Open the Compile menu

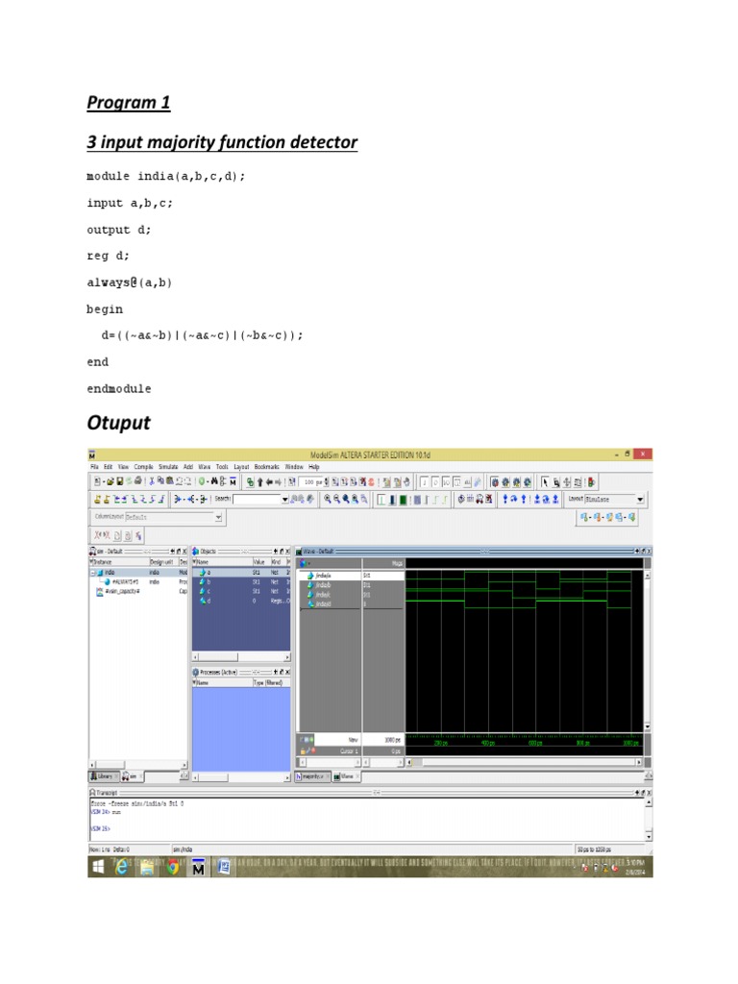click(x=143, y=467)
